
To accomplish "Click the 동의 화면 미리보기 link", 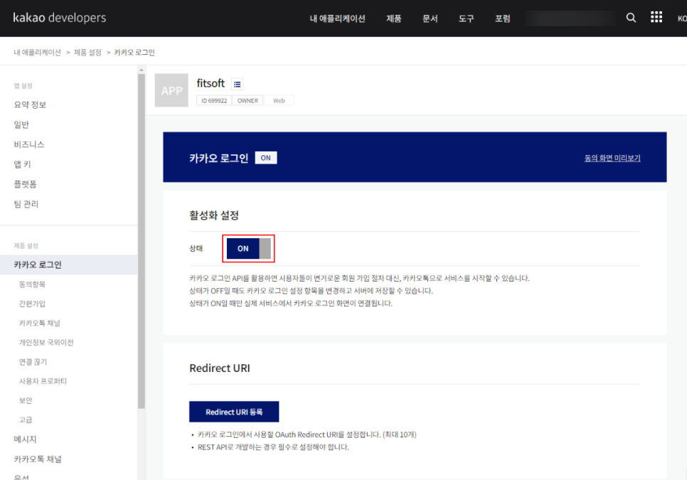I will tap(612, 158).
